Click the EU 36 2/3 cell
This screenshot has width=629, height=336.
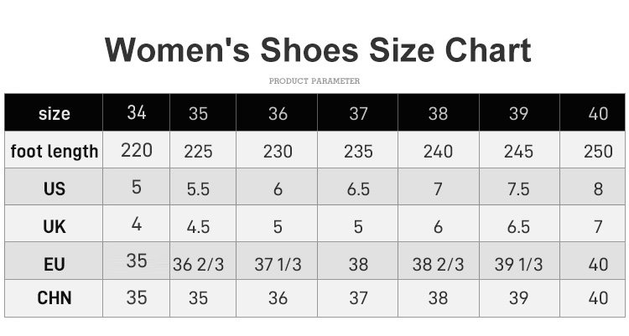[x=199, y=265]
